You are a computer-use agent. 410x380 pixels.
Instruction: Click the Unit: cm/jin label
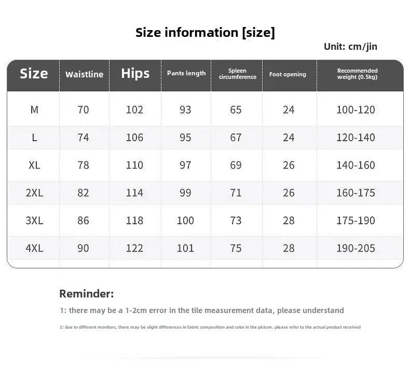coord(350,47)
